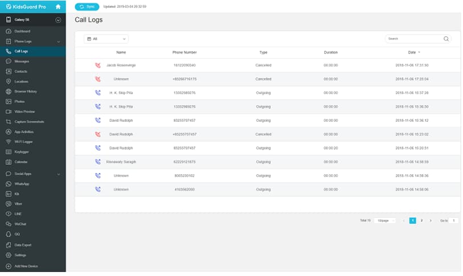463x276 pixels.
Task: Open Keylogger from the sidebar
Action: coord(22,152)
